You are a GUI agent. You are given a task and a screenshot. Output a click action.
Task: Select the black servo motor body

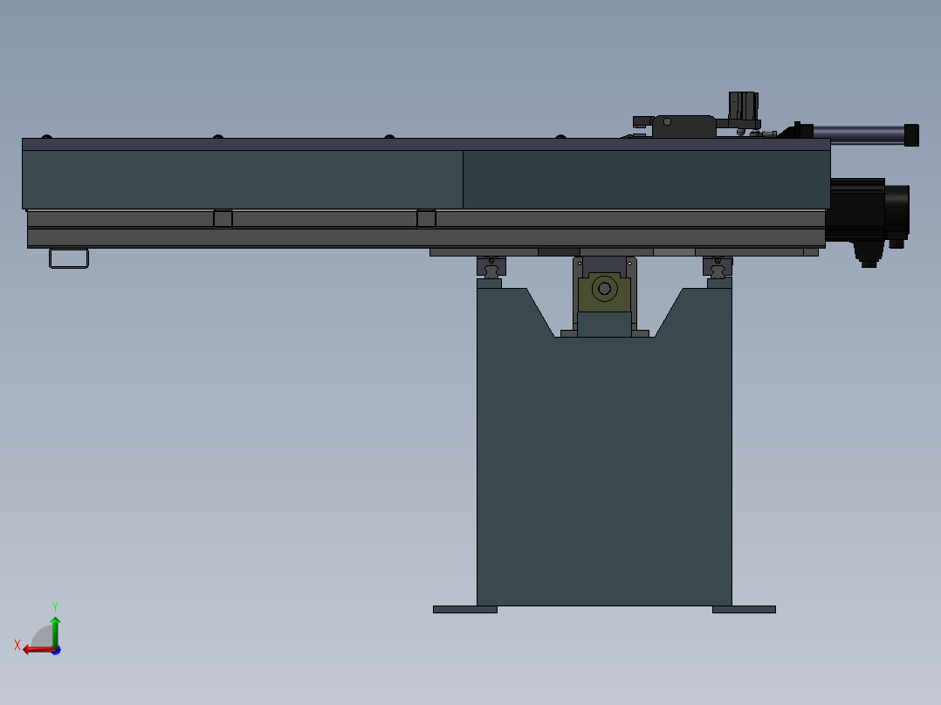point(858,209)
